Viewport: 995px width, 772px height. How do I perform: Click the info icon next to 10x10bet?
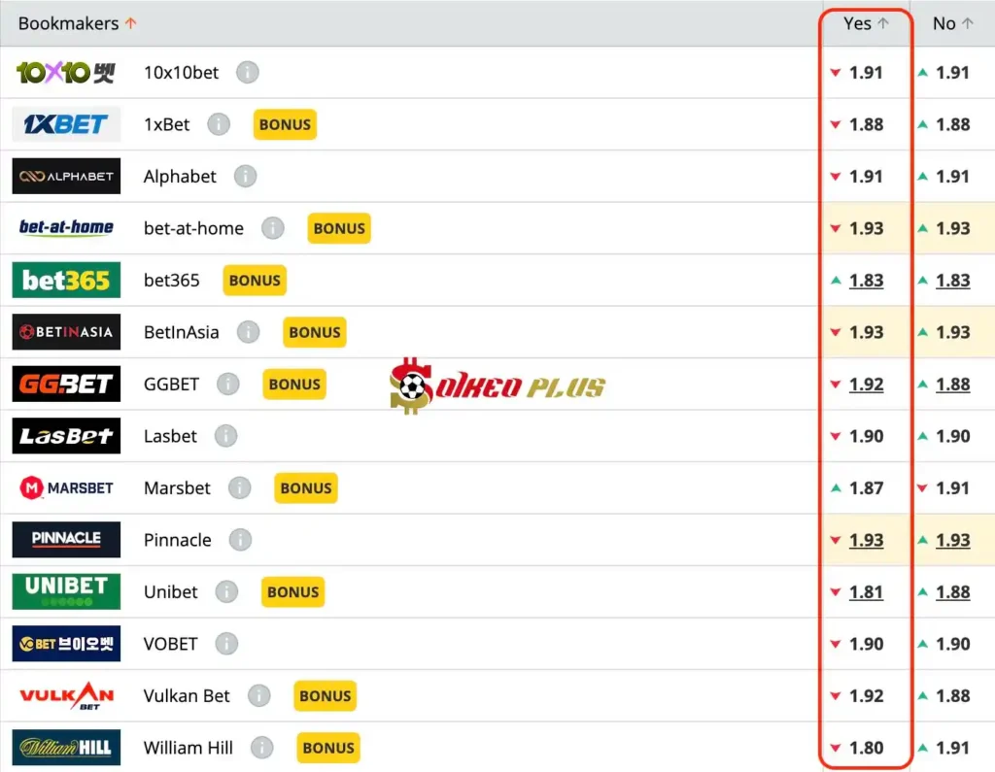point(248,73)
